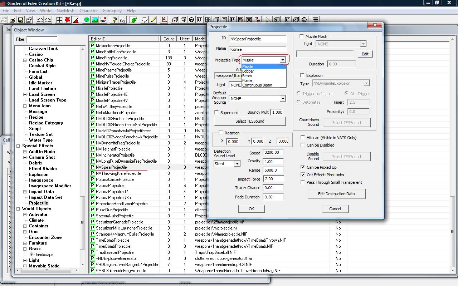Click the speech bubble dialogue icon

click(x=144, y=20)
